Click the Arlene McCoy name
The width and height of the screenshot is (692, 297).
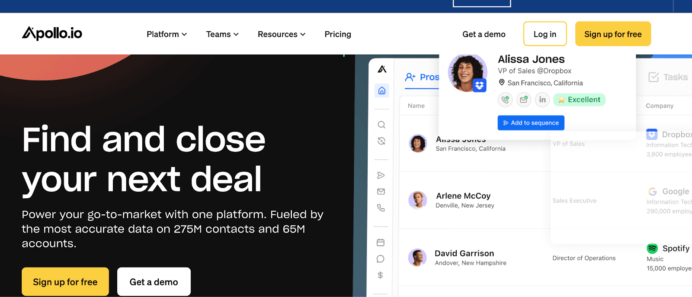click(463, 196)
